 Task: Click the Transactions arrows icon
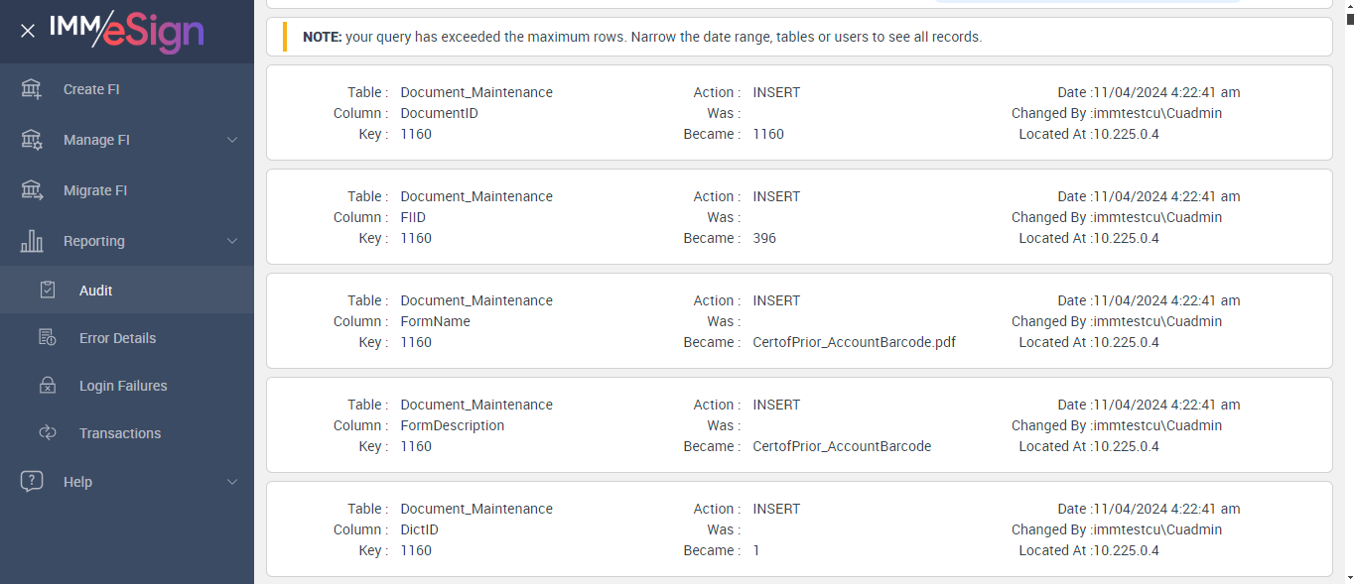[x=48, y=433]
